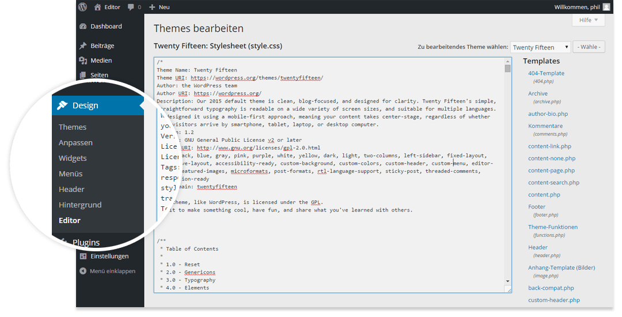Open Widgets in the Design submenu
Viewport: 622px width, 317px height.
73,158
